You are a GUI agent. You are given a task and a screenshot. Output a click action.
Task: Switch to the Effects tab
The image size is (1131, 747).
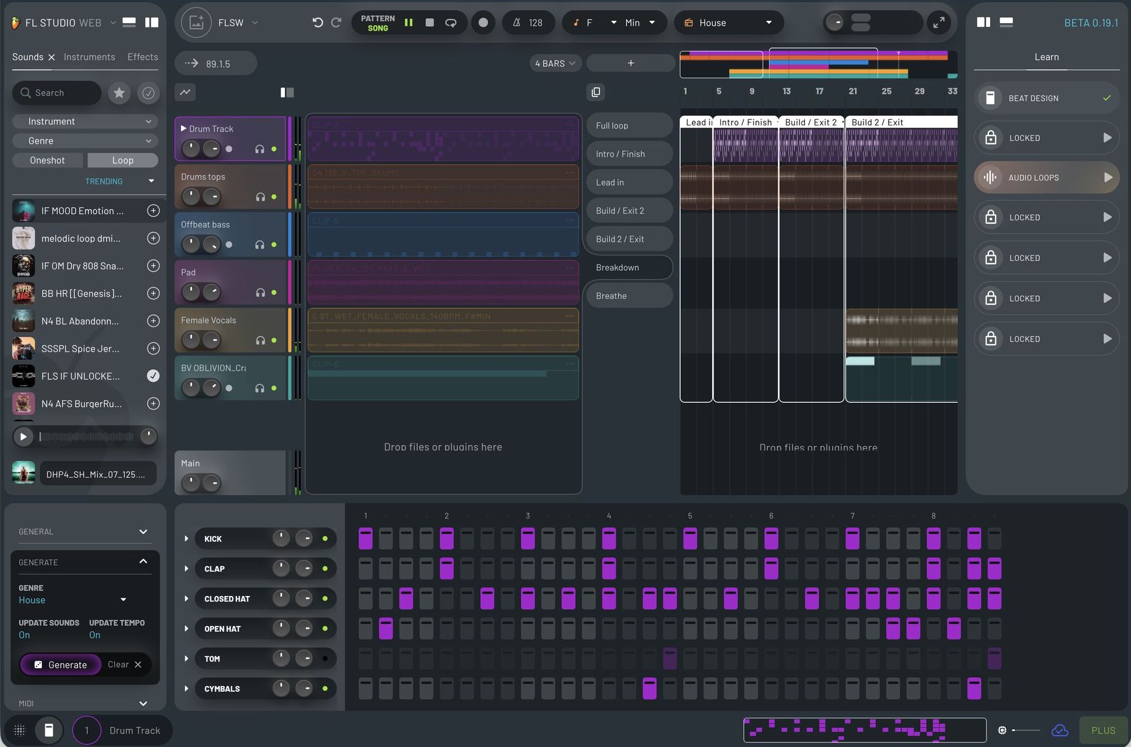tap(143, 57)
